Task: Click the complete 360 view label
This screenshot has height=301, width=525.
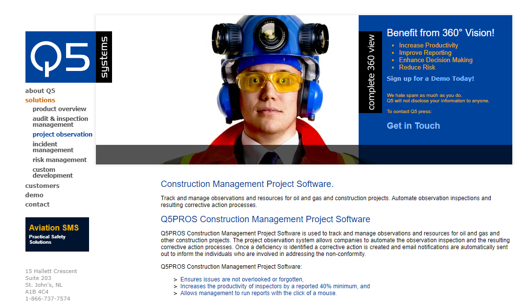Action: point(371,72)
